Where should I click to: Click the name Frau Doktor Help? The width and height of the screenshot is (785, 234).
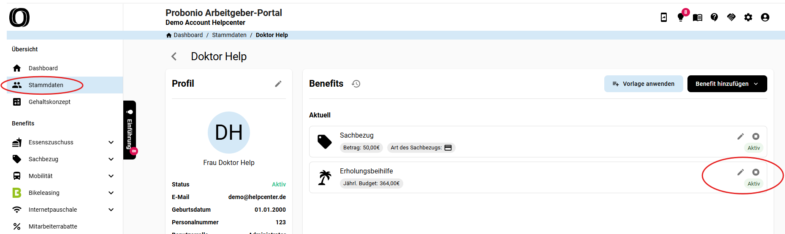(x=229, y=163)
